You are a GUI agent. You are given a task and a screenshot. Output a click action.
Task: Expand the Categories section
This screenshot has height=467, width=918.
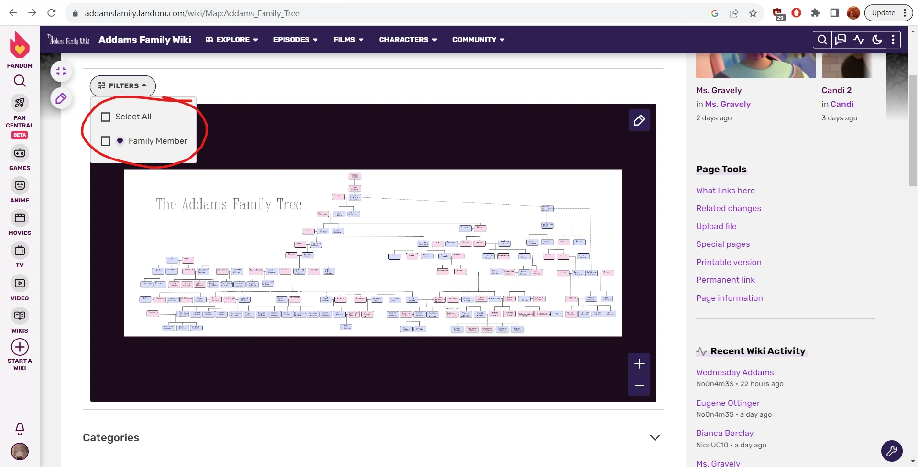[655, 438]
